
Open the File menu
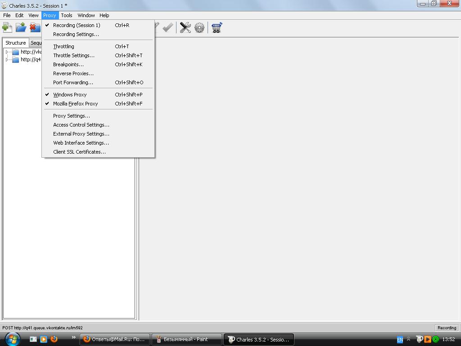tap(7, 15)
